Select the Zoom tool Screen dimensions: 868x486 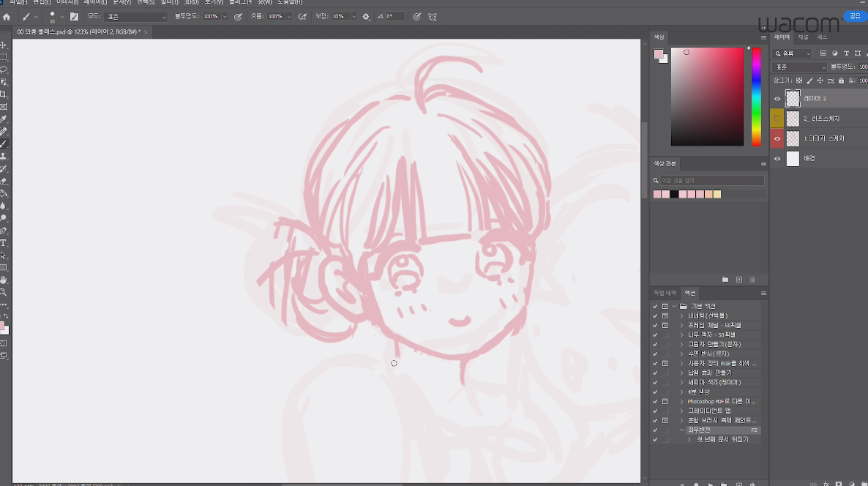point(4,292)
